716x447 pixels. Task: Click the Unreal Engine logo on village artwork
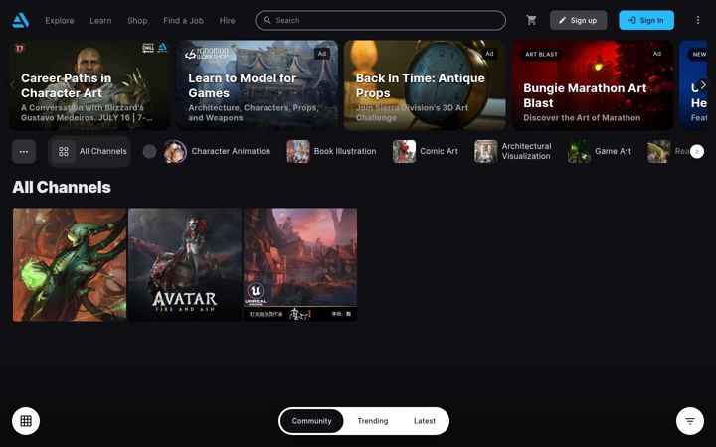(256, 293)
